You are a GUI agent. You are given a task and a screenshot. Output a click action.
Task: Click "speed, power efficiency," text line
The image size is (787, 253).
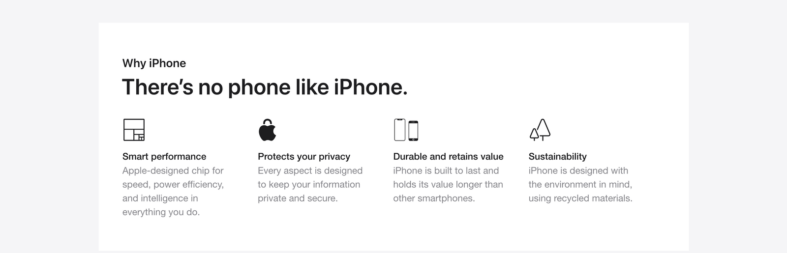(x=173, y=185)
